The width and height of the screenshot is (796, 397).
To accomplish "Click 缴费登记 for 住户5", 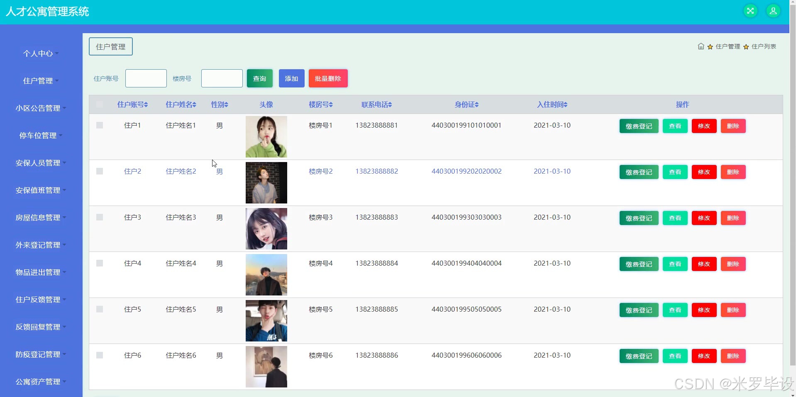I will point(639,310).
